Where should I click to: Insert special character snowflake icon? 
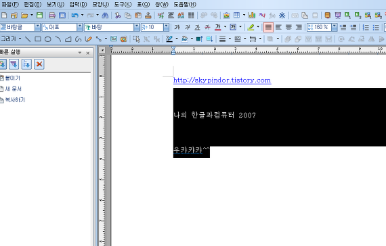tap(282, 16)
